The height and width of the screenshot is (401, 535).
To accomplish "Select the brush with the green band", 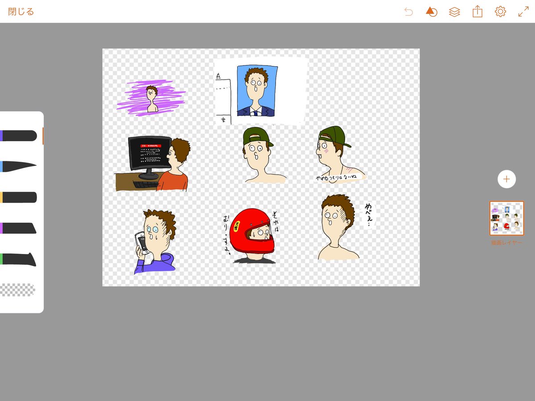I will 18,259.
